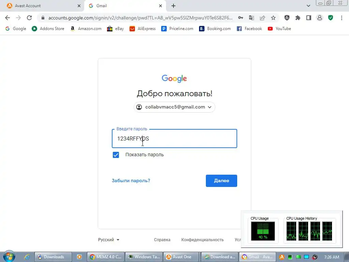Click the Task Manager CPU tray icon
Screen dimensions: 349x262
290,257
